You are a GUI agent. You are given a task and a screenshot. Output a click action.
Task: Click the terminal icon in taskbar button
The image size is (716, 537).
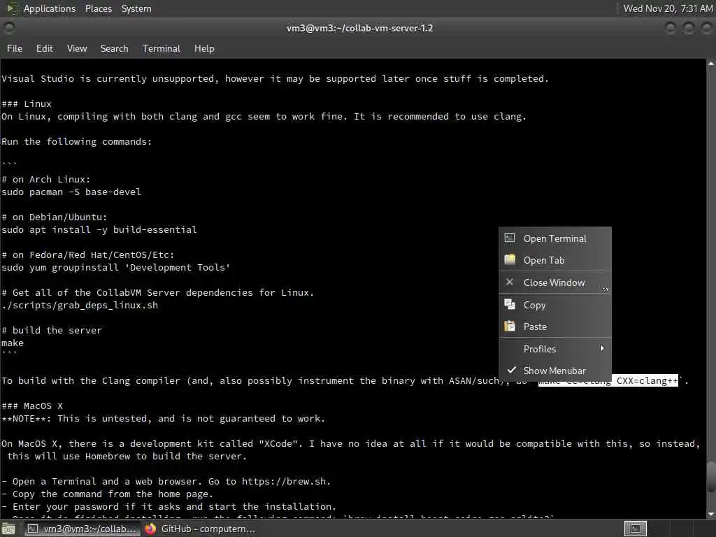[33, 529]
